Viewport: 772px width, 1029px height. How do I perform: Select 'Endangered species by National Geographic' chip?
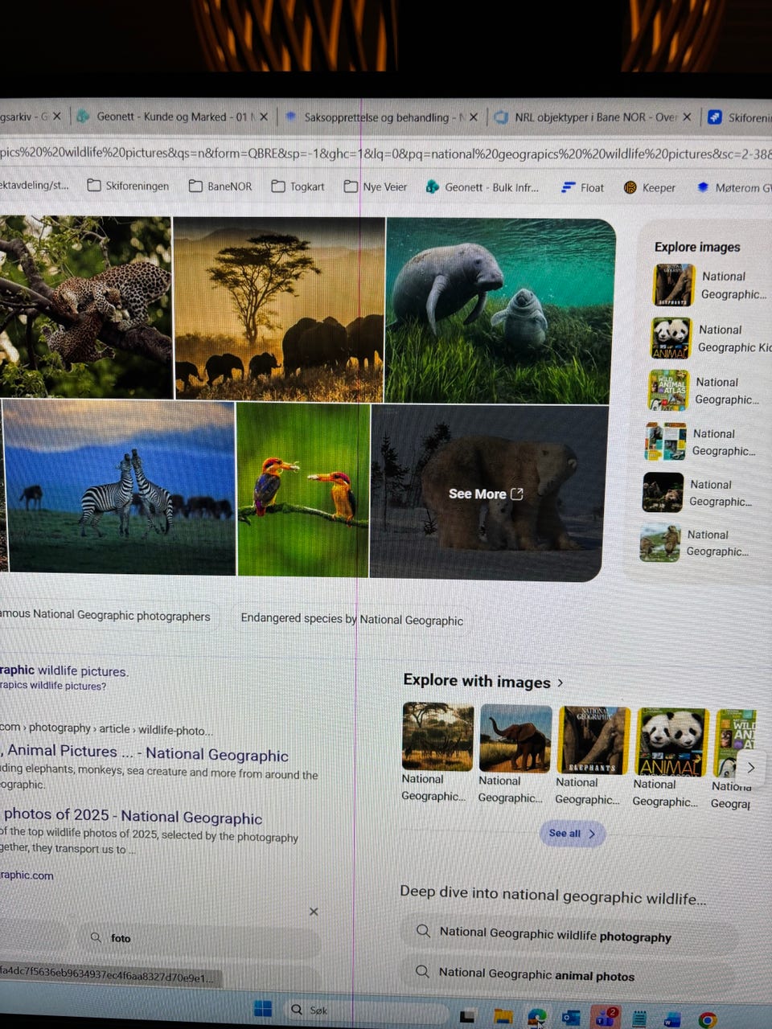(x=351, y=619)
